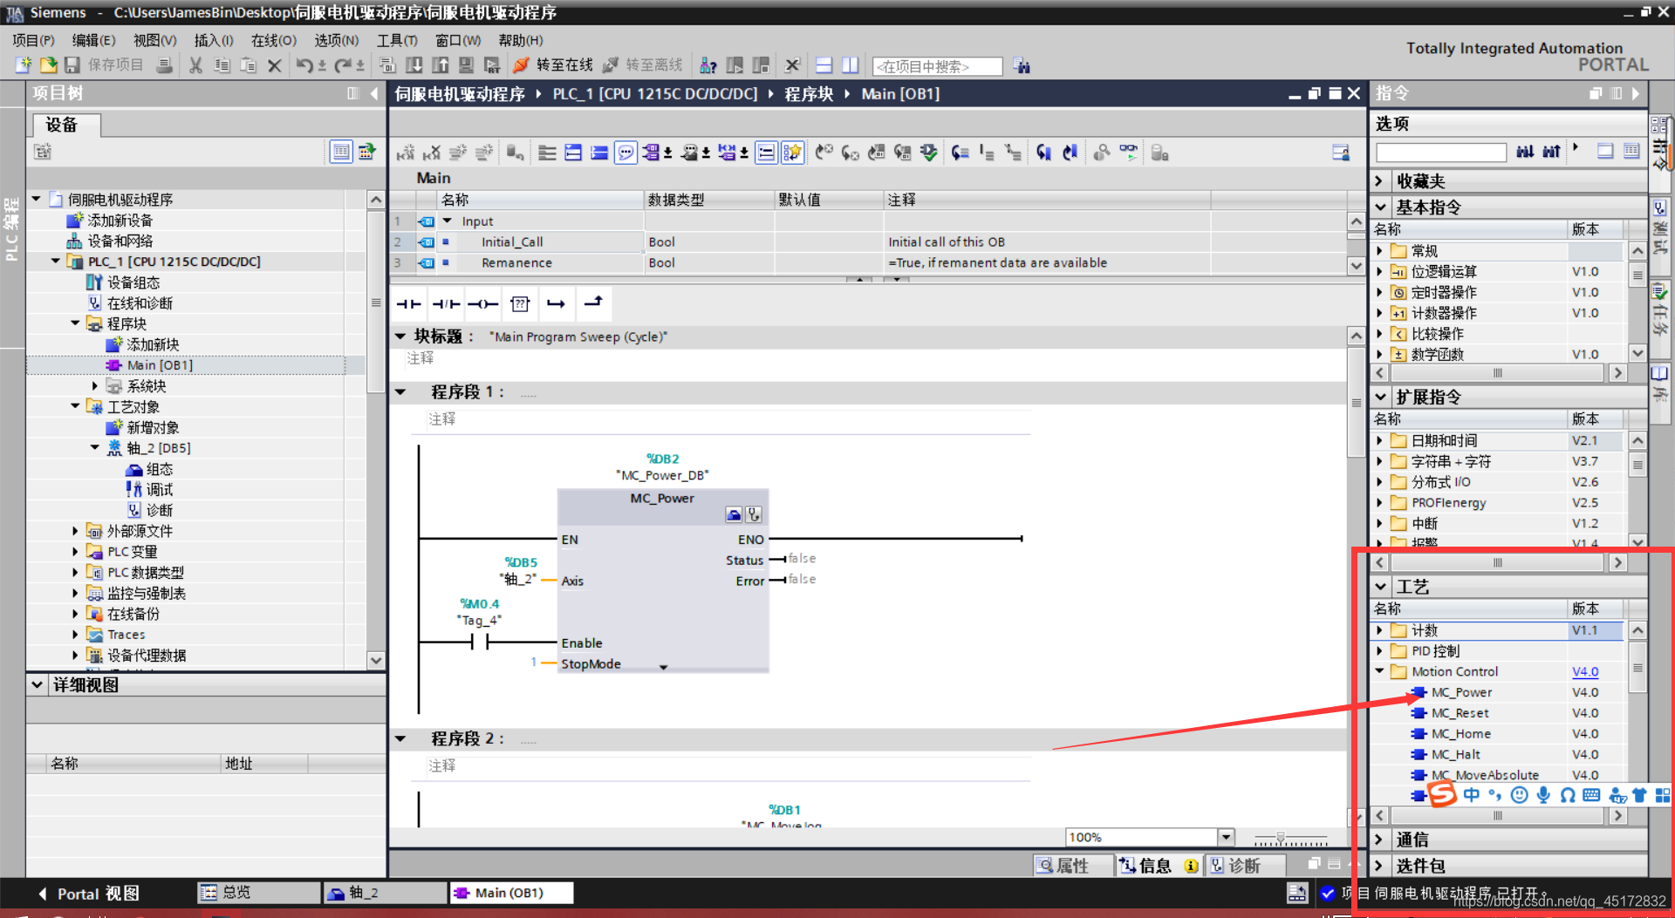
Task: Open all networks icon
Action: [573, 153]
